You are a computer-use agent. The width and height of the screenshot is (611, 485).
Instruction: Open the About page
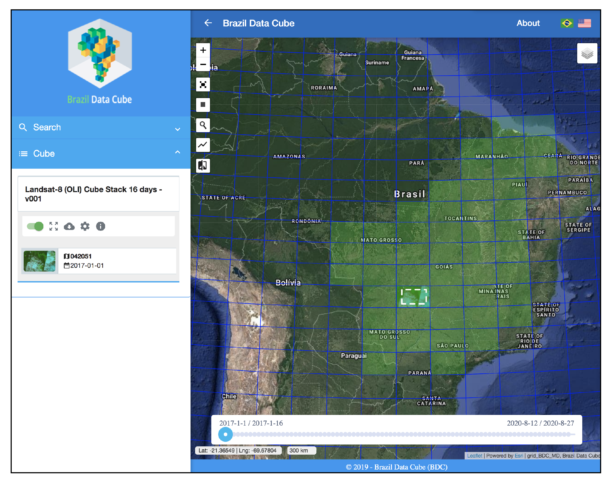coord(528,23)
